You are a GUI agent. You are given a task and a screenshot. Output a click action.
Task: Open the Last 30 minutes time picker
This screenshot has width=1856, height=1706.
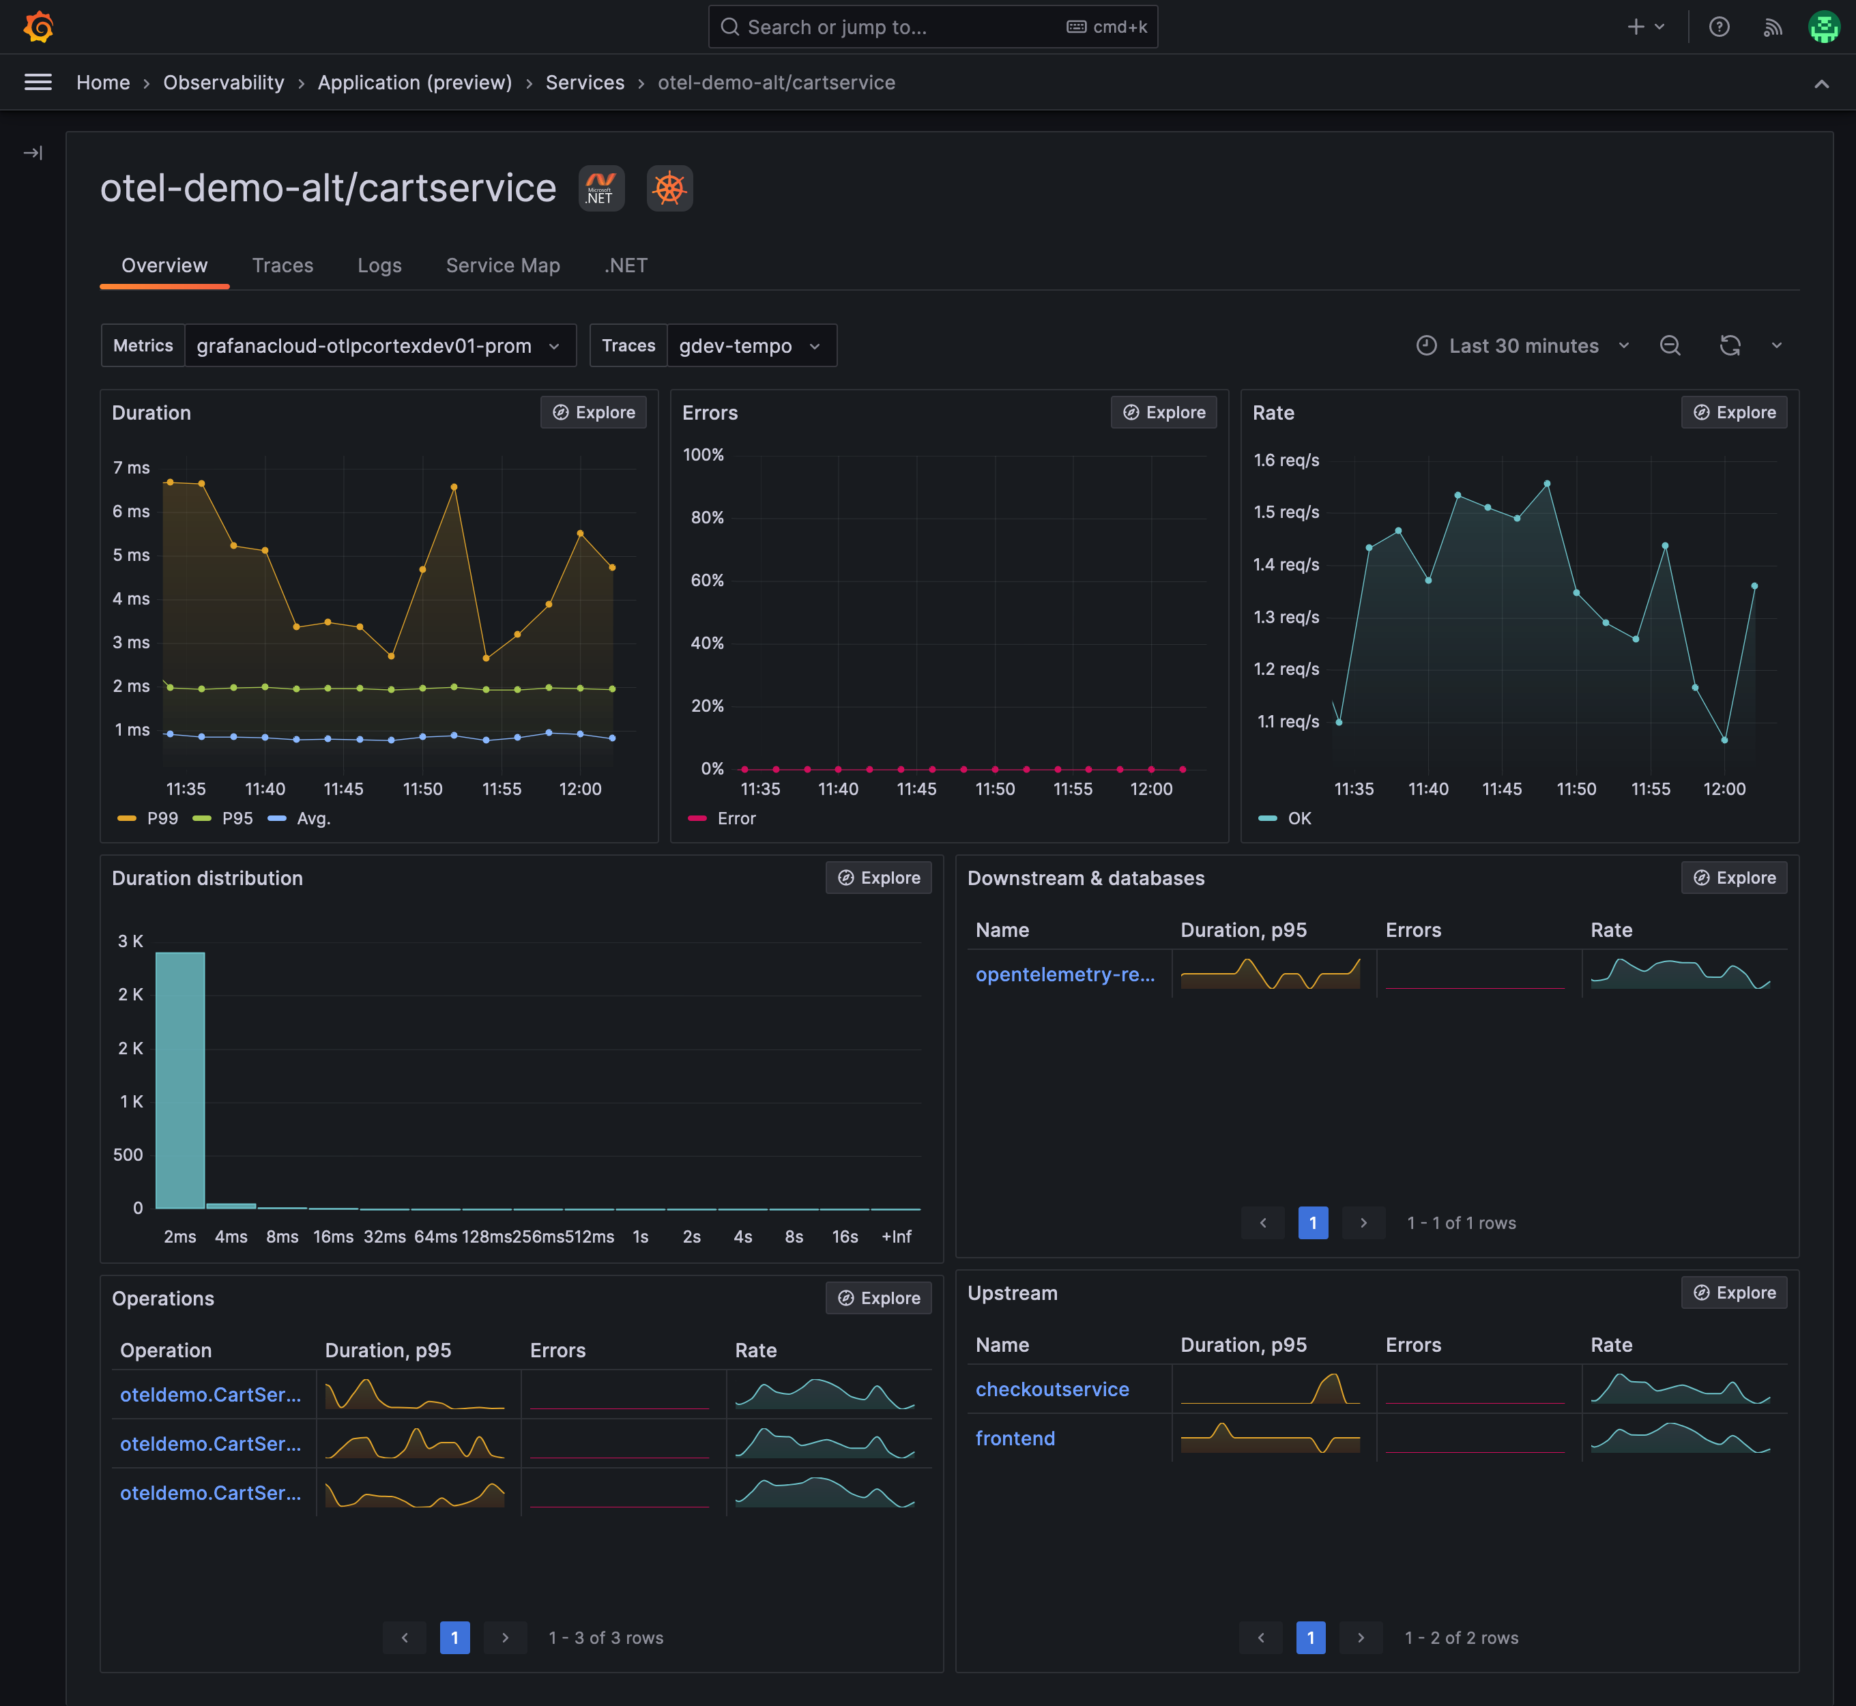coord(1523,345)
